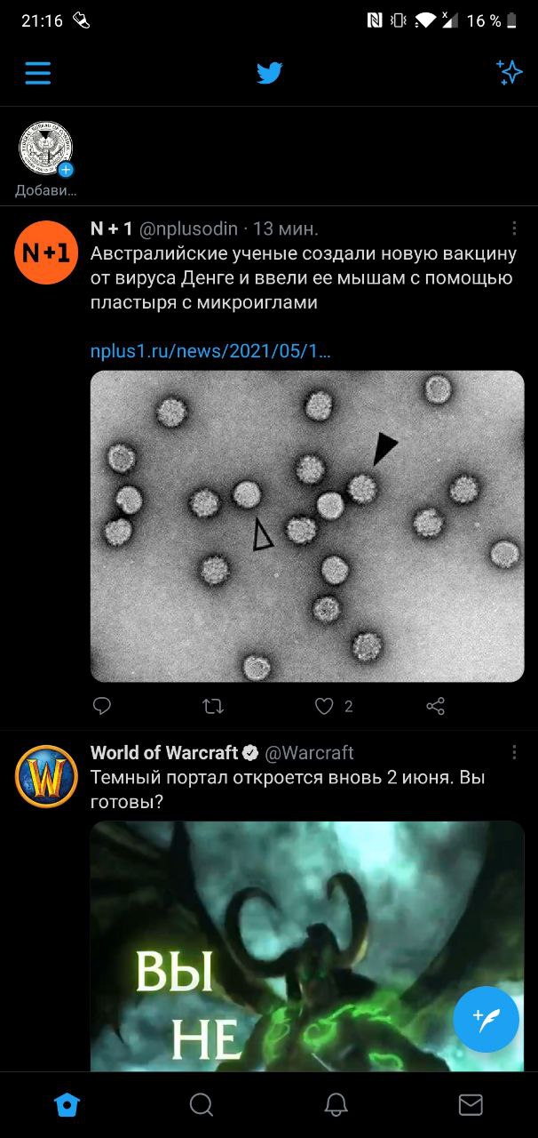Open Notifications bell tab
538x1138 pixels.
(x=336, y=1104)
